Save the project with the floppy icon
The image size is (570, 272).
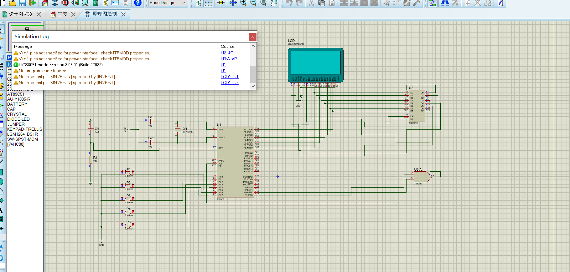click(22, 3)
